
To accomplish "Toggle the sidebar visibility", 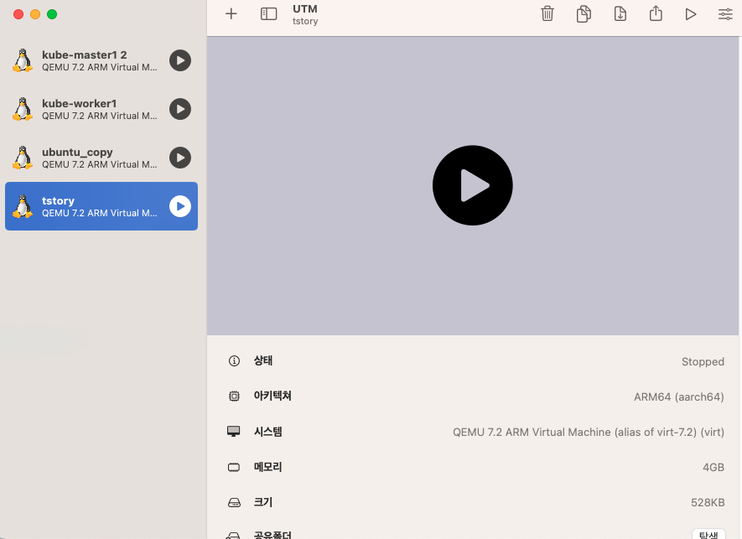I will [269, 13].
